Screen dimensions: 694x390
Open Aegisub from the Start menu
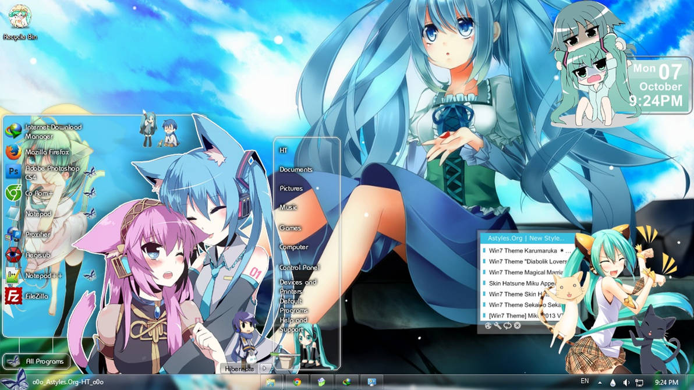[x=28, y=255]
